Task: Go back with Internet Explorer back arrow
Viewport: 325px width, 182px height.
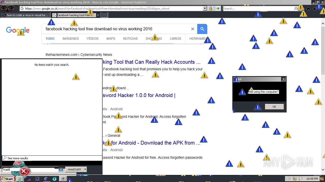Action: click(x=4, y=8)
